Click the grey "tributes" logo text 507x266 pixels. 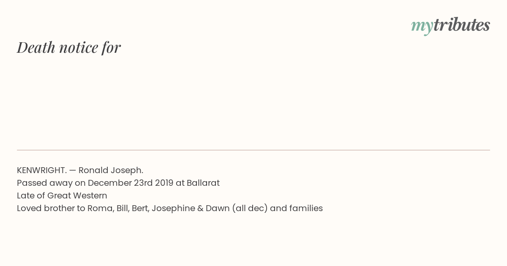[461, 25]
